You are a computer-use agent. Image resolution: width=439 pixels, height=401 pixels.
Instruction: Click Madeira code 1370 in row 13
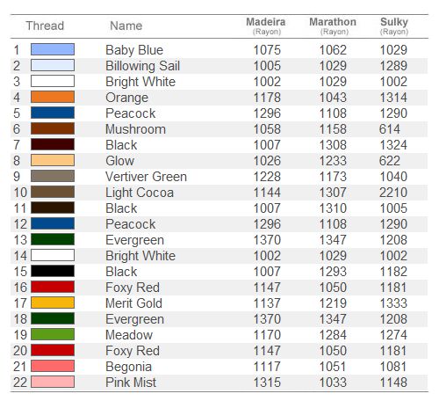[267, 240]
